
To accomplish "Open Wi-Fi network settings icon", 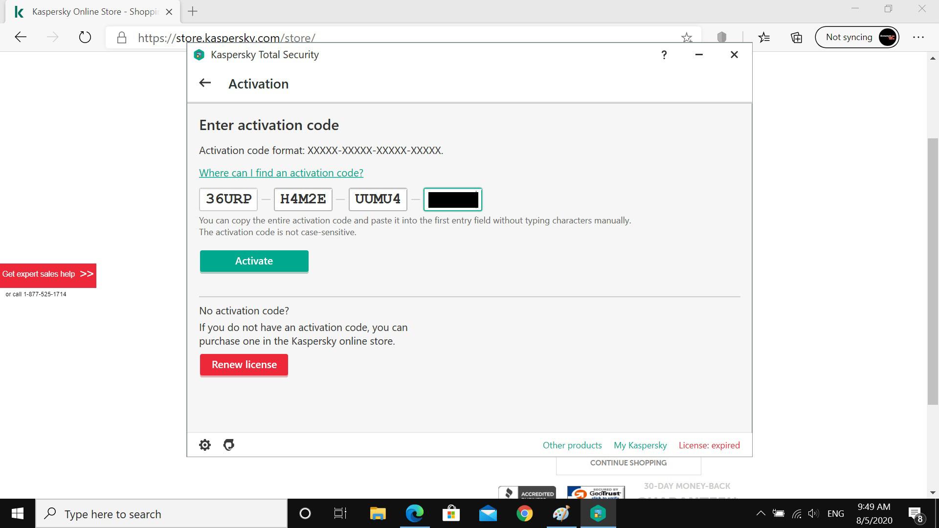I will point(797,513).
